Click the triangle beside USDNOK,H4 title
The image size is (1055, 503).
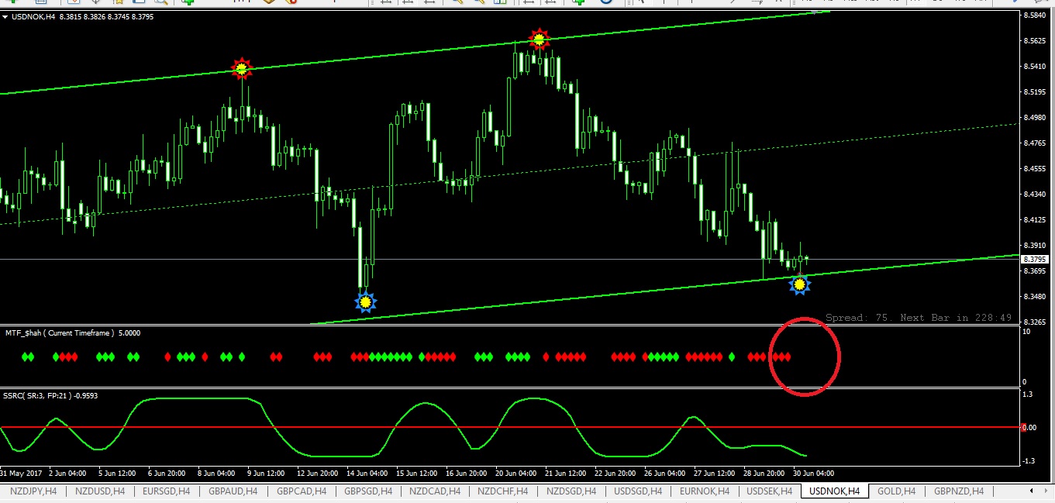click(5, 16)
